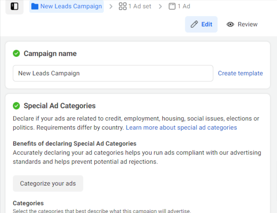The image size is (277, 213).
Task: Click chevron after the 1 Ad set breadcrumb
Action: (161, 7)
